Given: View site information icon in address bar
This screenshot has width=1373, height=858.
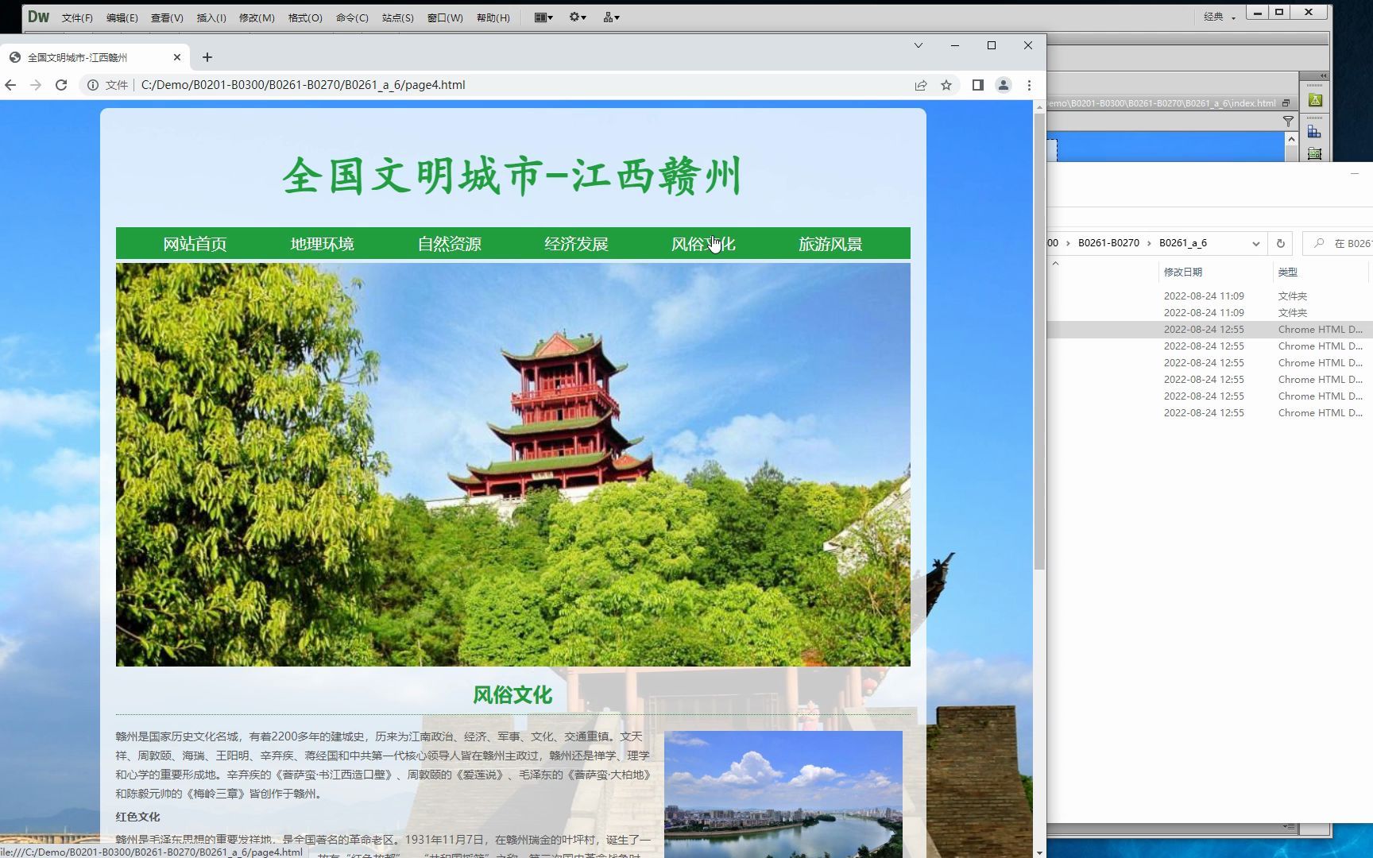Looking at the screenshot, I should (93, 85).
